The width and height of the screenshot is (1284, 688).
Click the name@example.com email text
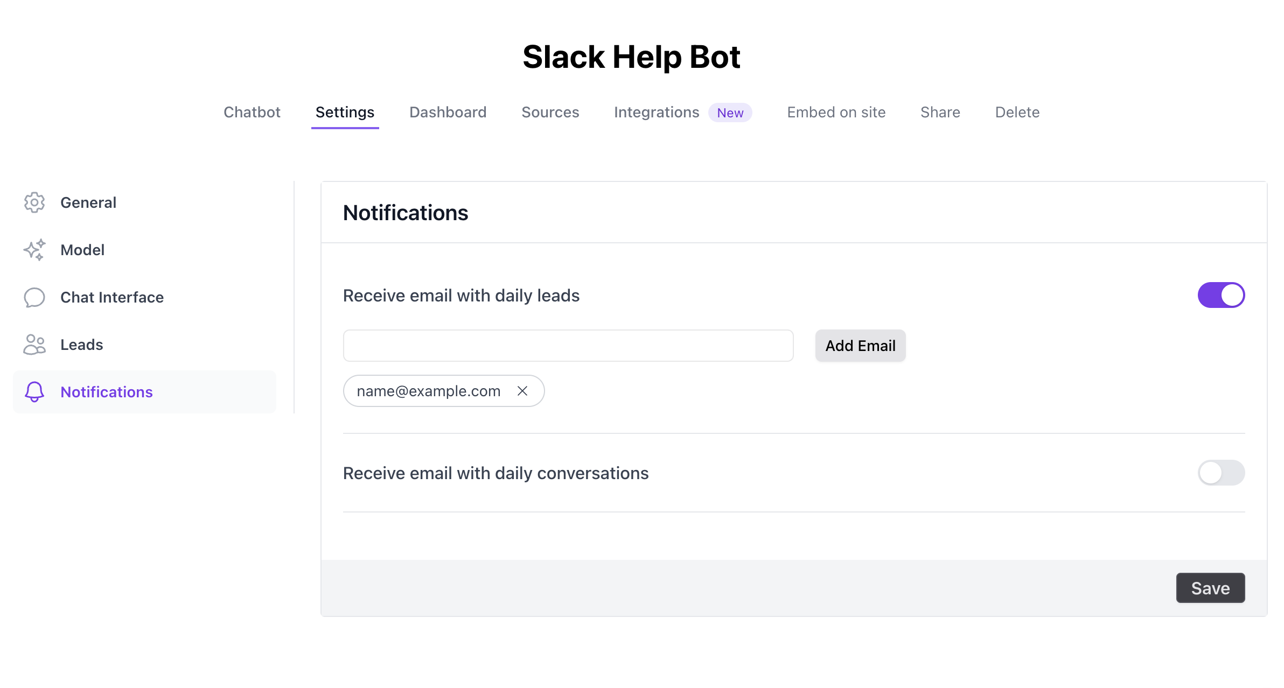pos(429,391)
